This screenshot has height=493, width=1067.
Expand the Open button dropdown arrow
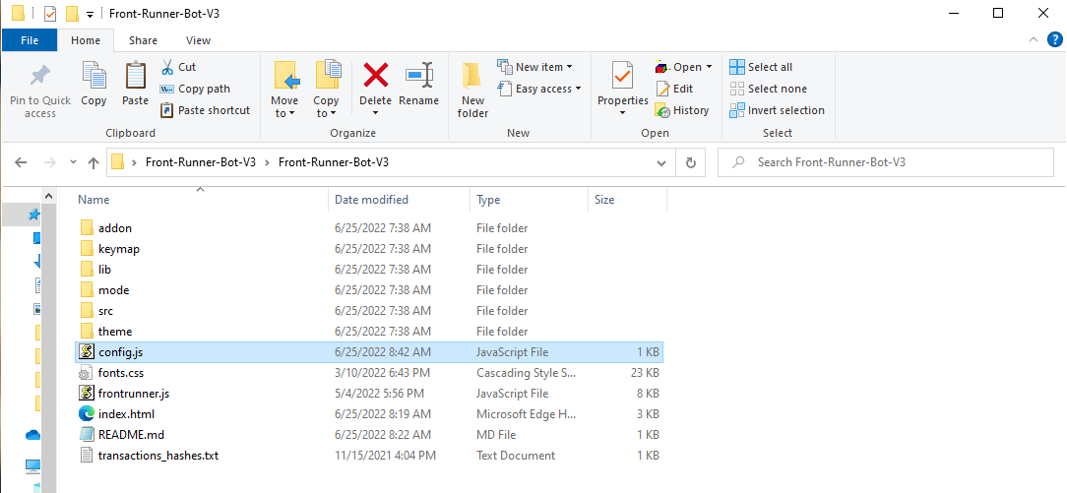click(x=709, y=67)
